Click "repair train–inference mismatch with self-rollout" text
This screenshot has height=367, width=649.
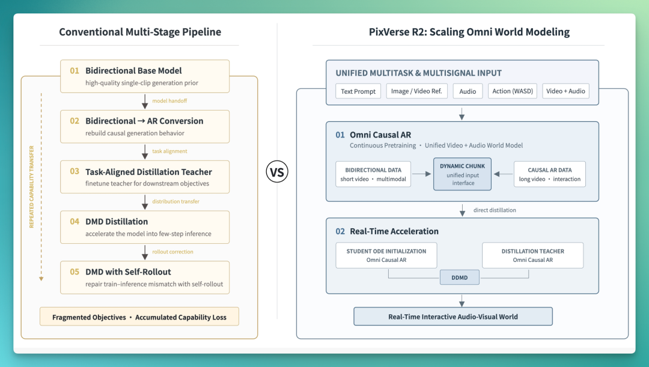(x=154, y=284)
